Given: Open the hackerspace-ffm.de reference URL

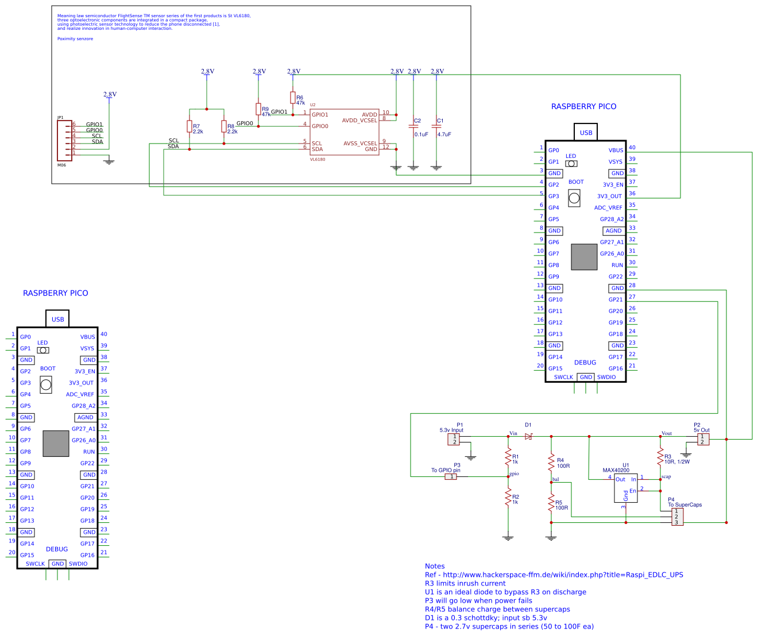Looking at the screenshot, I should tap(562, 575).
